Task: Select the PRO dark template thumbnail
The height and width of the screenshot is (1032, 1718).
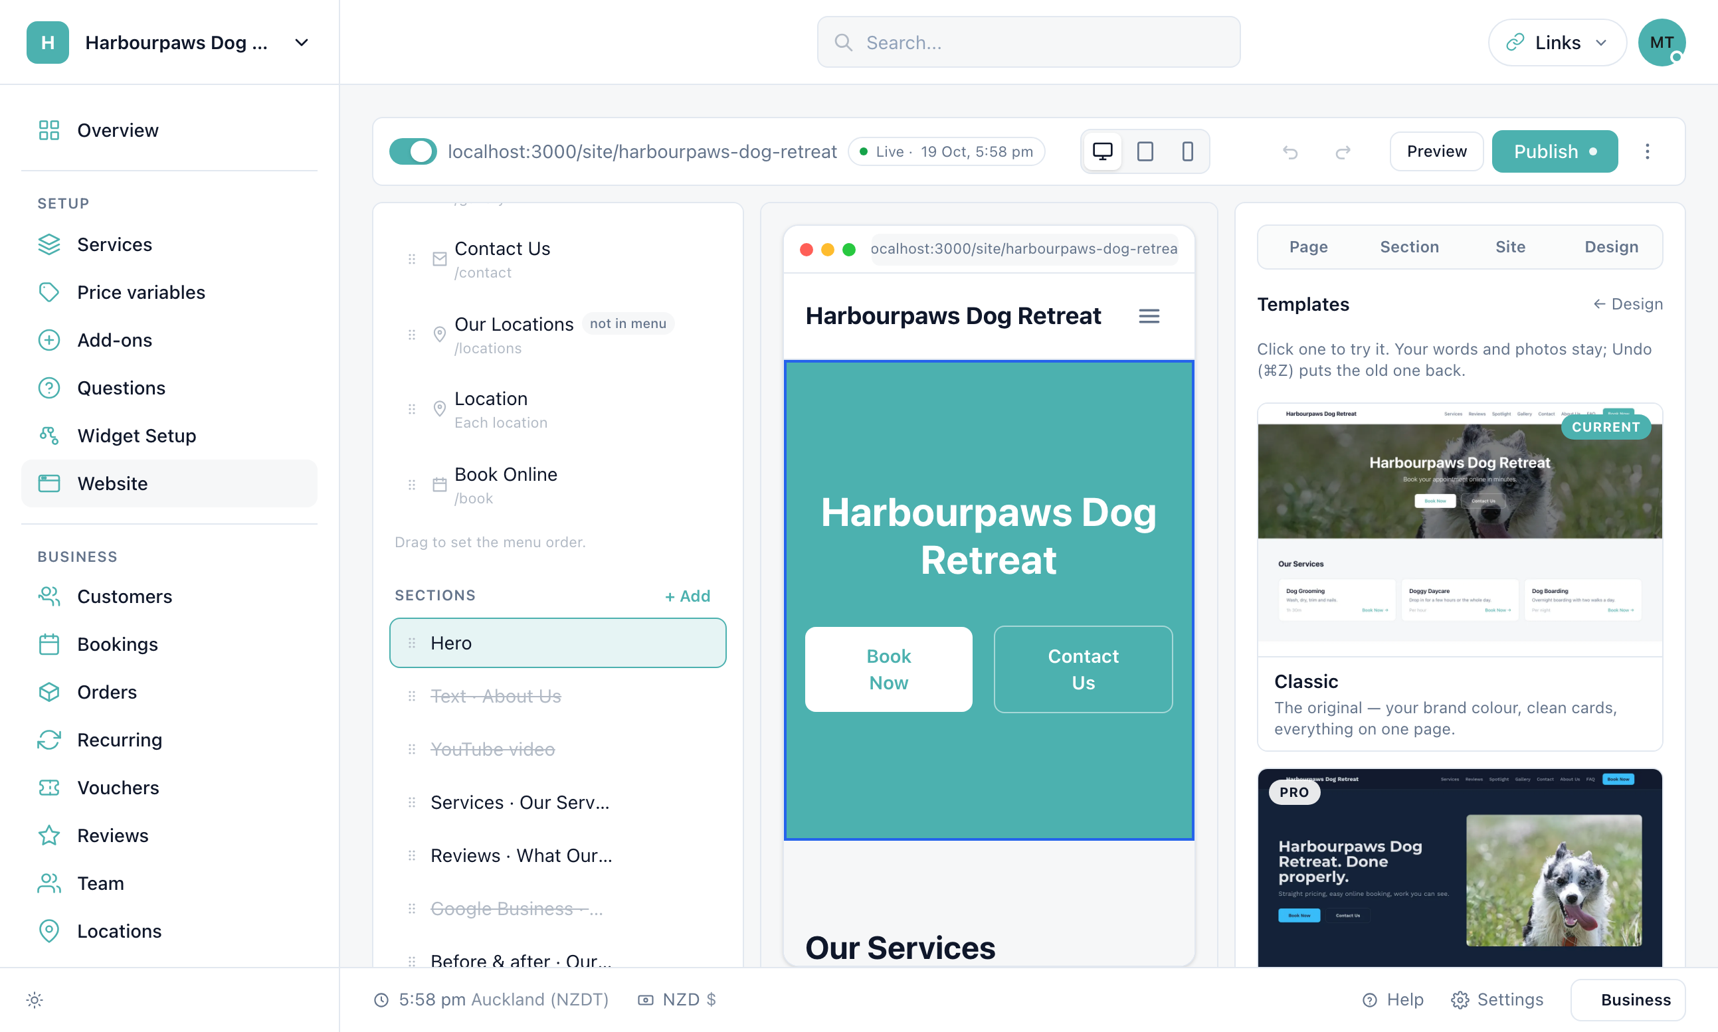Action: tap(1460, 868)
